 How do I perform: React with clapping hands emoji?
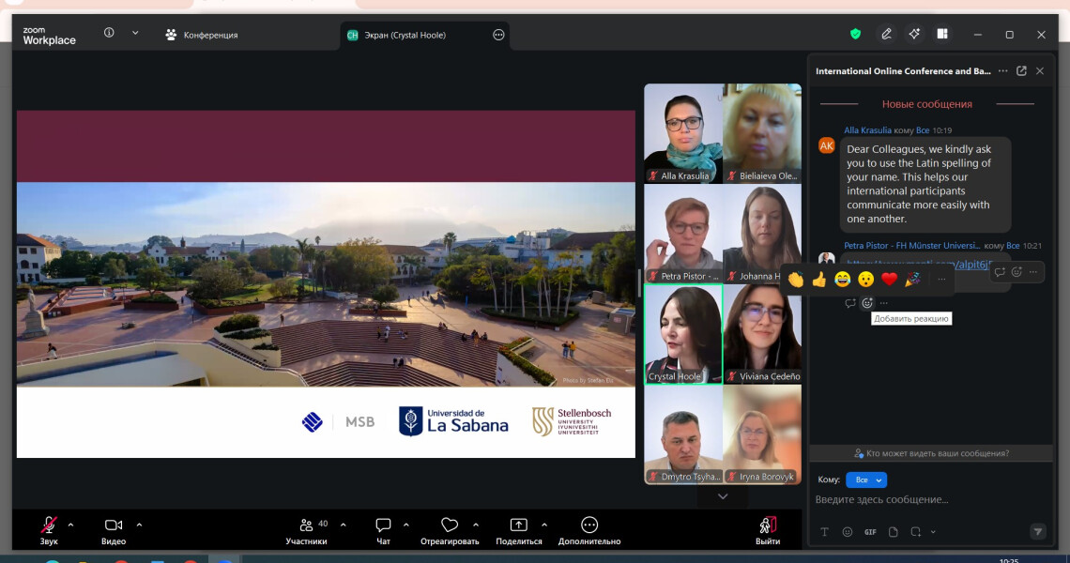pyautogui.click(x=796, y=279)
